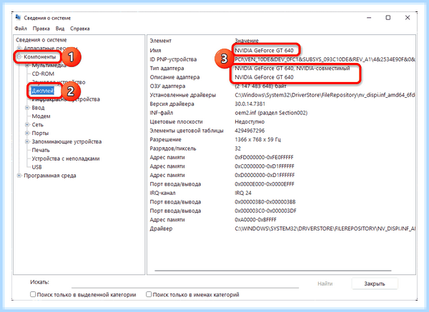Expand the Запоминающие устройства node

pos(27,141)
